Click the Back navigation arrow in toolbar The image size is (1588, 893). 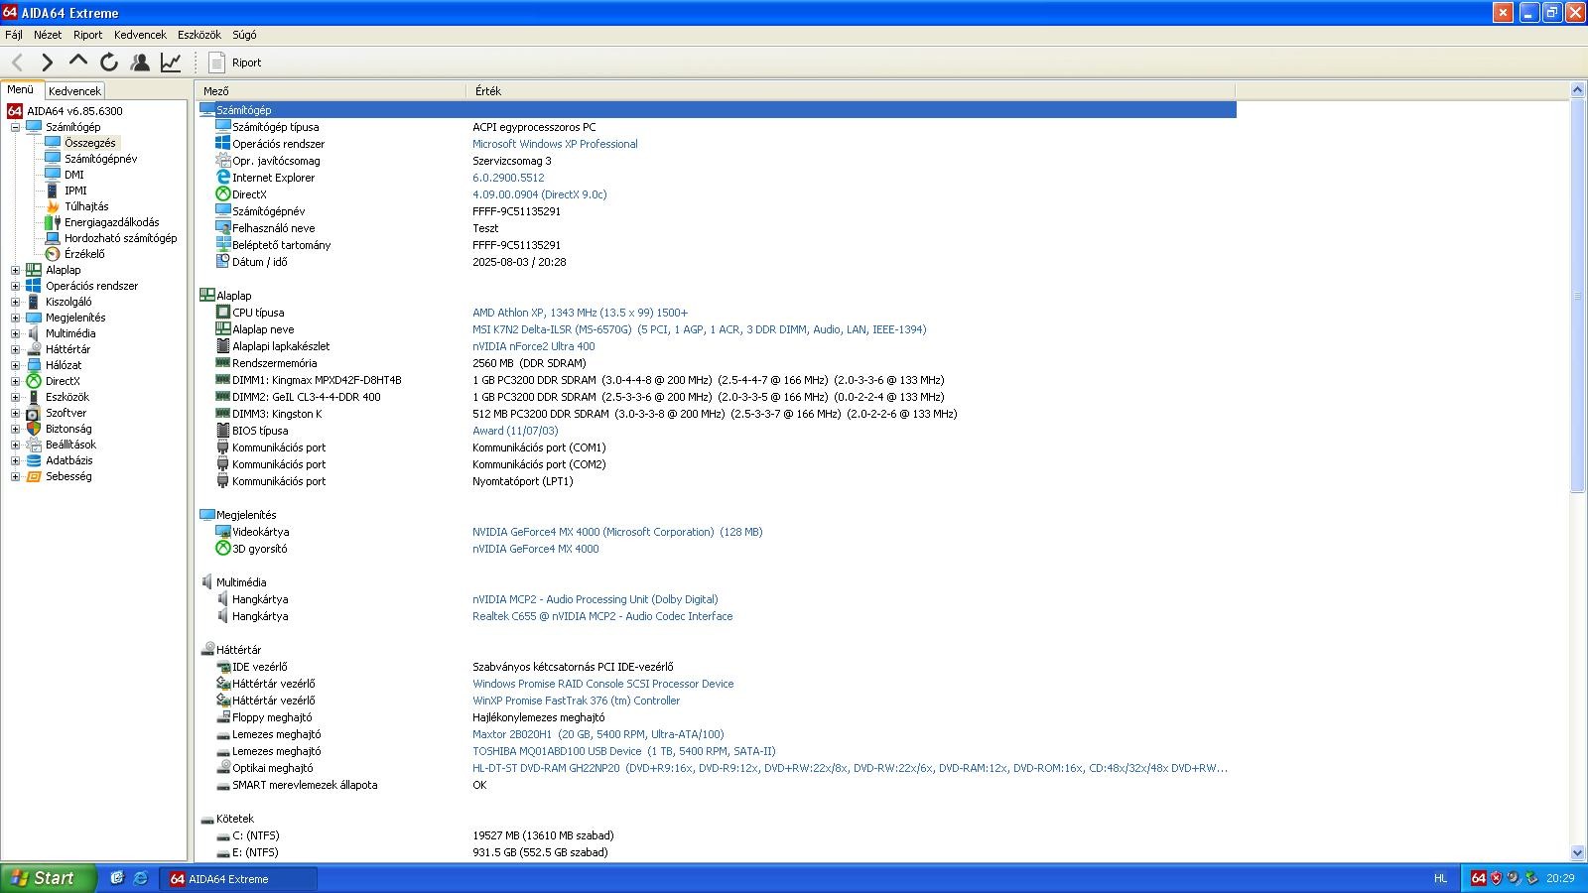(x=17, y=63)
